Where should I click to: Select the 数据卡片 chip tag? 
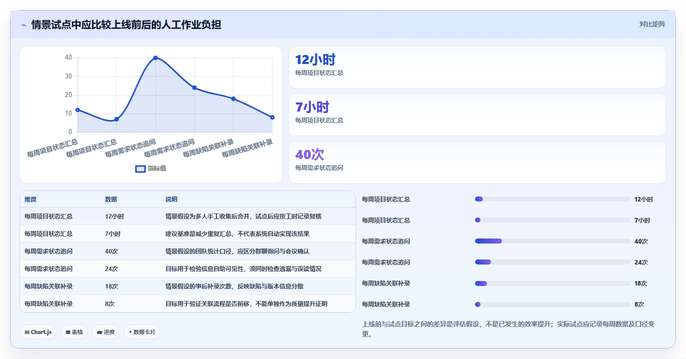click(x=142, y=332)
